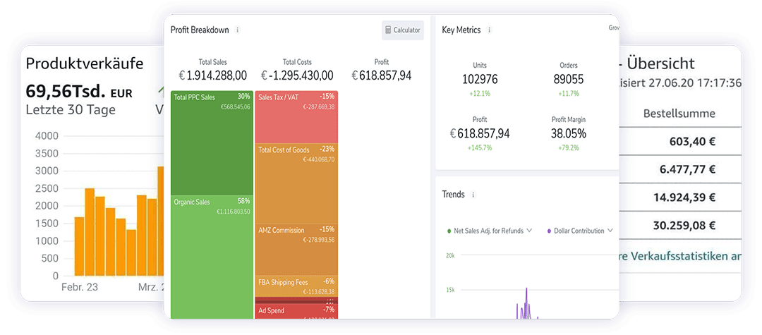Expand Net Sales Adj. for Refunds dropdown

click(x=529, y=231)
